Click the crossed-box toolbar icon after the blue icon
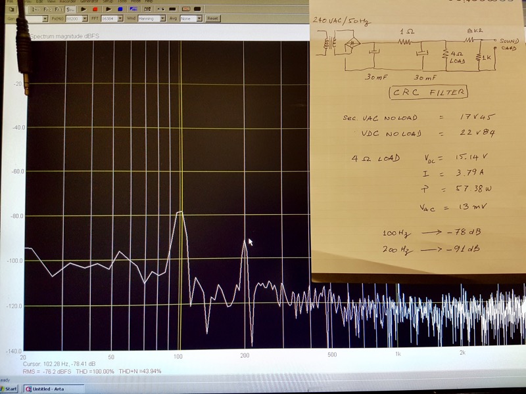 [x=147, y=9]
